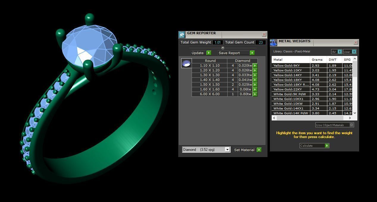Click green arrow on 1.50 X 1.50 row
The width and height of the screenshot is (377, 202).
click(255, 84)
